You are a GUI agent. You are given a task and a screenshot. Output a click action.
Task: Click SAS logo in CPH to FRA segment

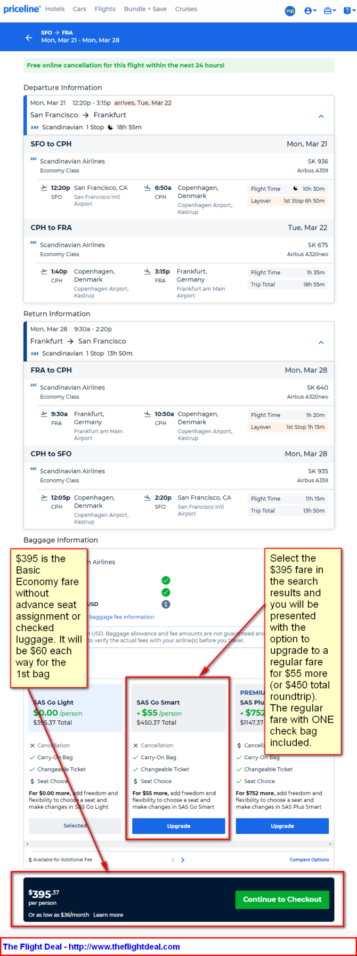click(x=34, y=243)
